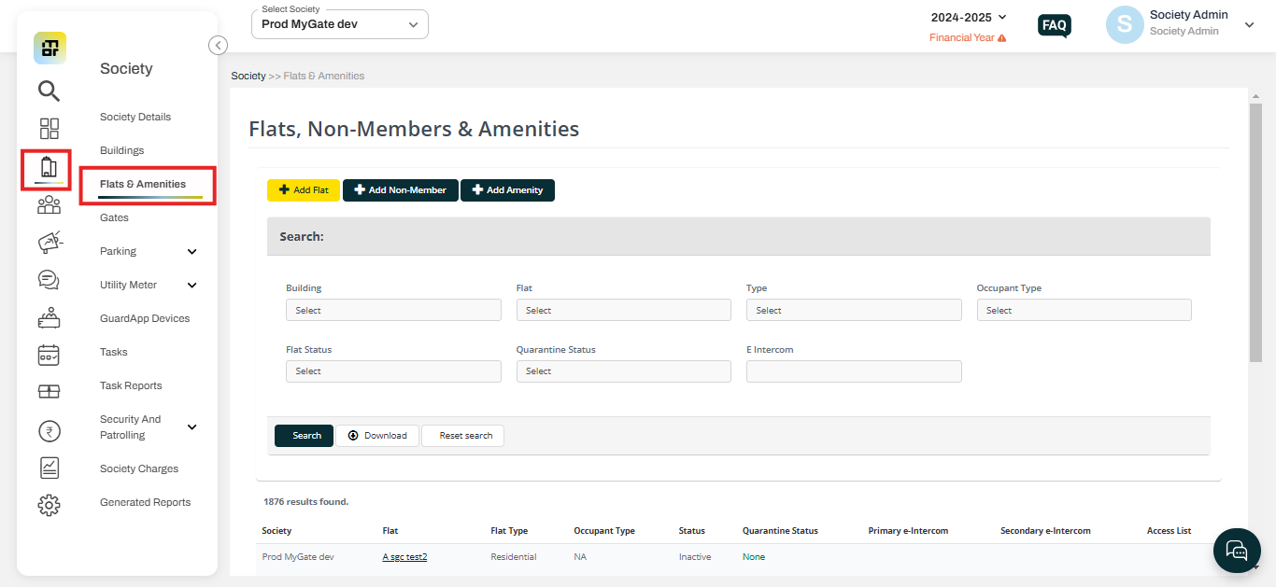
Task: Expand Security And Patrolling submenu
Action: 192,426
